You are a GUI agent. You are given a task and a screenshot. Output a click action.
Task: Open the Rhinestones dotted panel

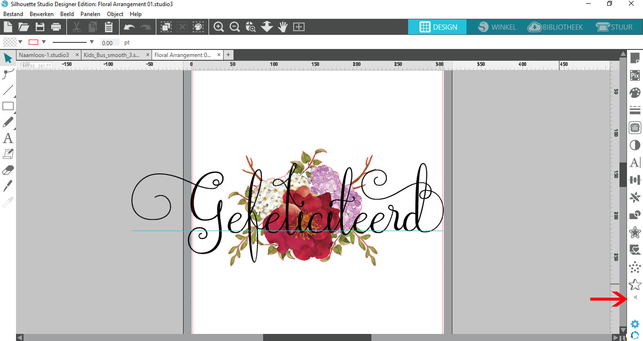pyautogui.click(x=635, y=267)
